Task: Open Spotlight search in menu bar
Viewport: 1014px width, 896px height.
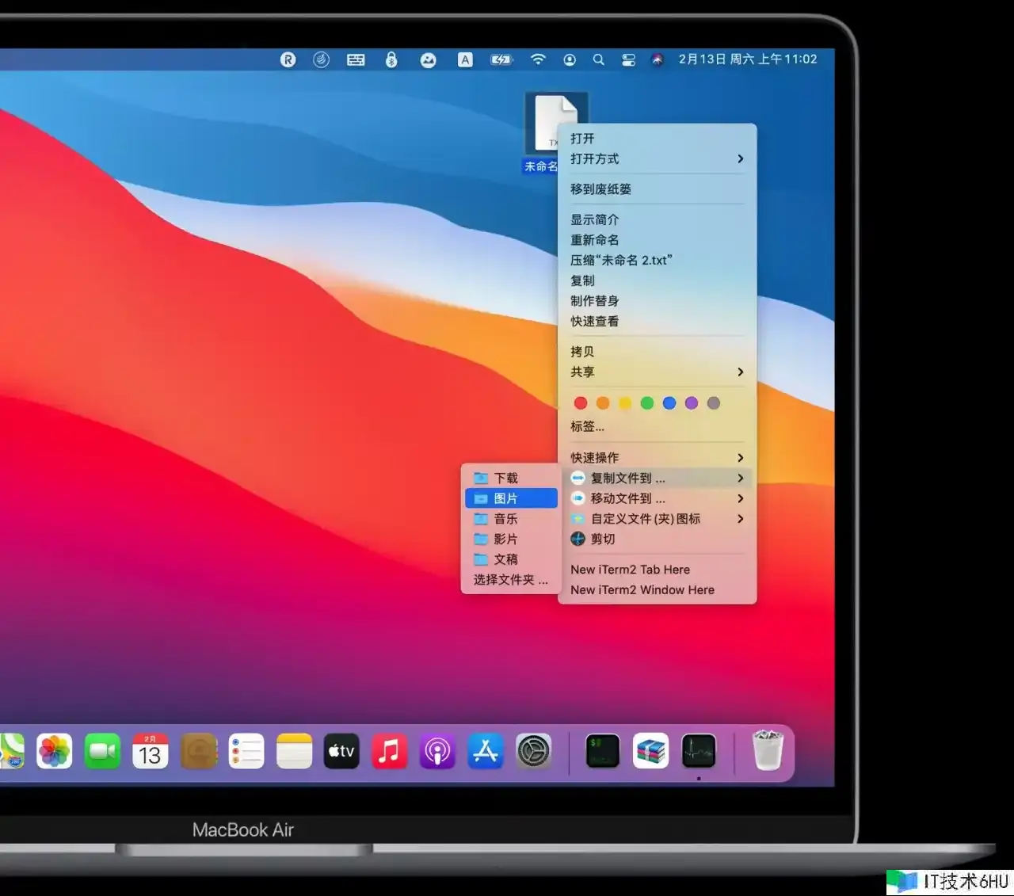Action: [x=598, y=59]
